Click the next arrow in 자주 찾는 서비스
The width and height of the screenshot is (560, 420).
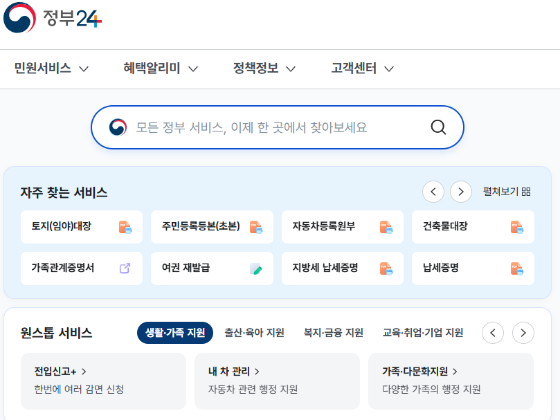pos(460,192)
